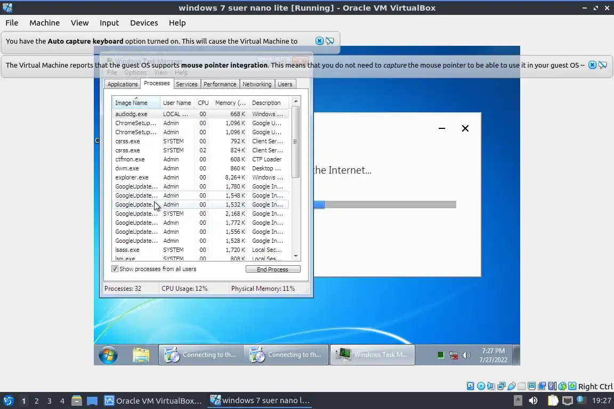This screenshot has height=409, width=614.
Task: Click the guest speaker volume tray icon
Action: pyautogui.click(x=466, y=355)
